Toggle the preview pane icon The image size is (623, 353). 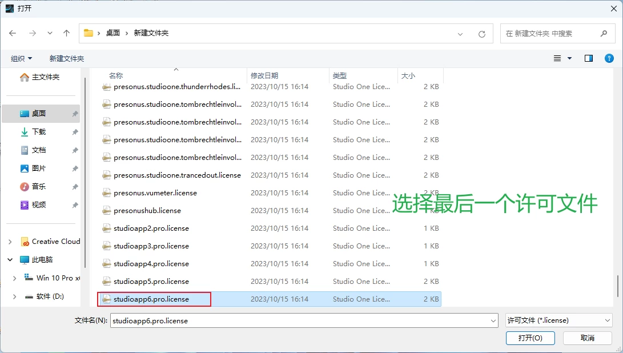tap(589, 58)
